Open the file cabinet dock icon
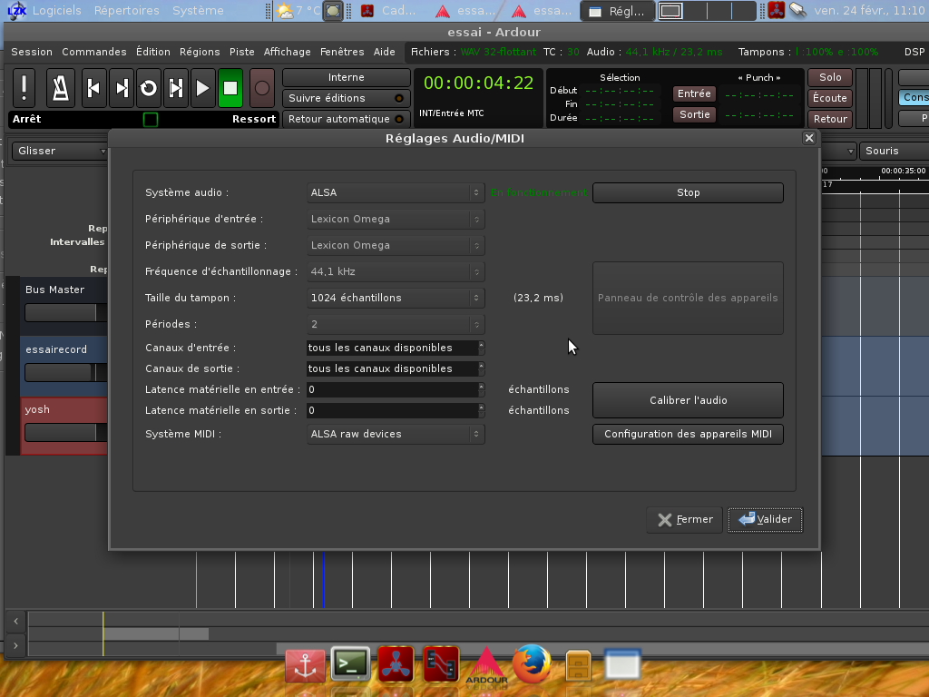This screenshot has width=929, height=697. click(x=578, y=665)
